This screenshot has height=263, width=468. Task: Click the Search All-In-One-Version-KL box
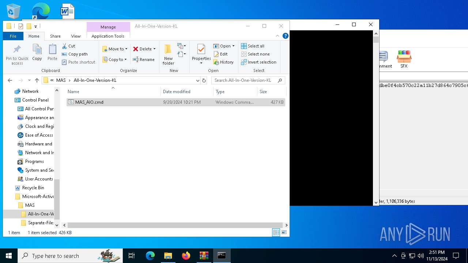tap(248, 80)
